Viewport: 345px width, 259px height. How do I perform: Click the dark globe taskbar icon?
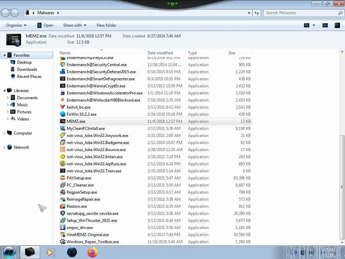click(x=72, y=252)
